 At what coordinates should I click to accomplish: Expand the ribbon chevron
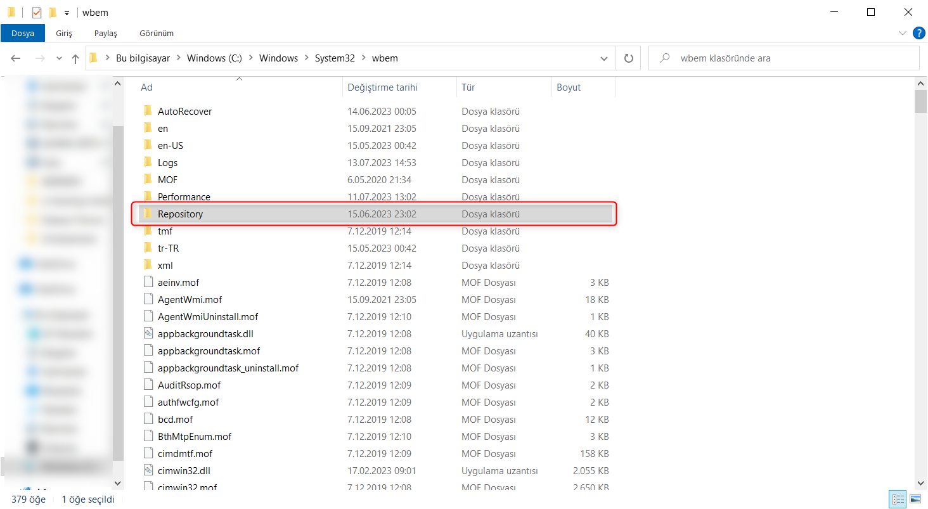(903, 33)
